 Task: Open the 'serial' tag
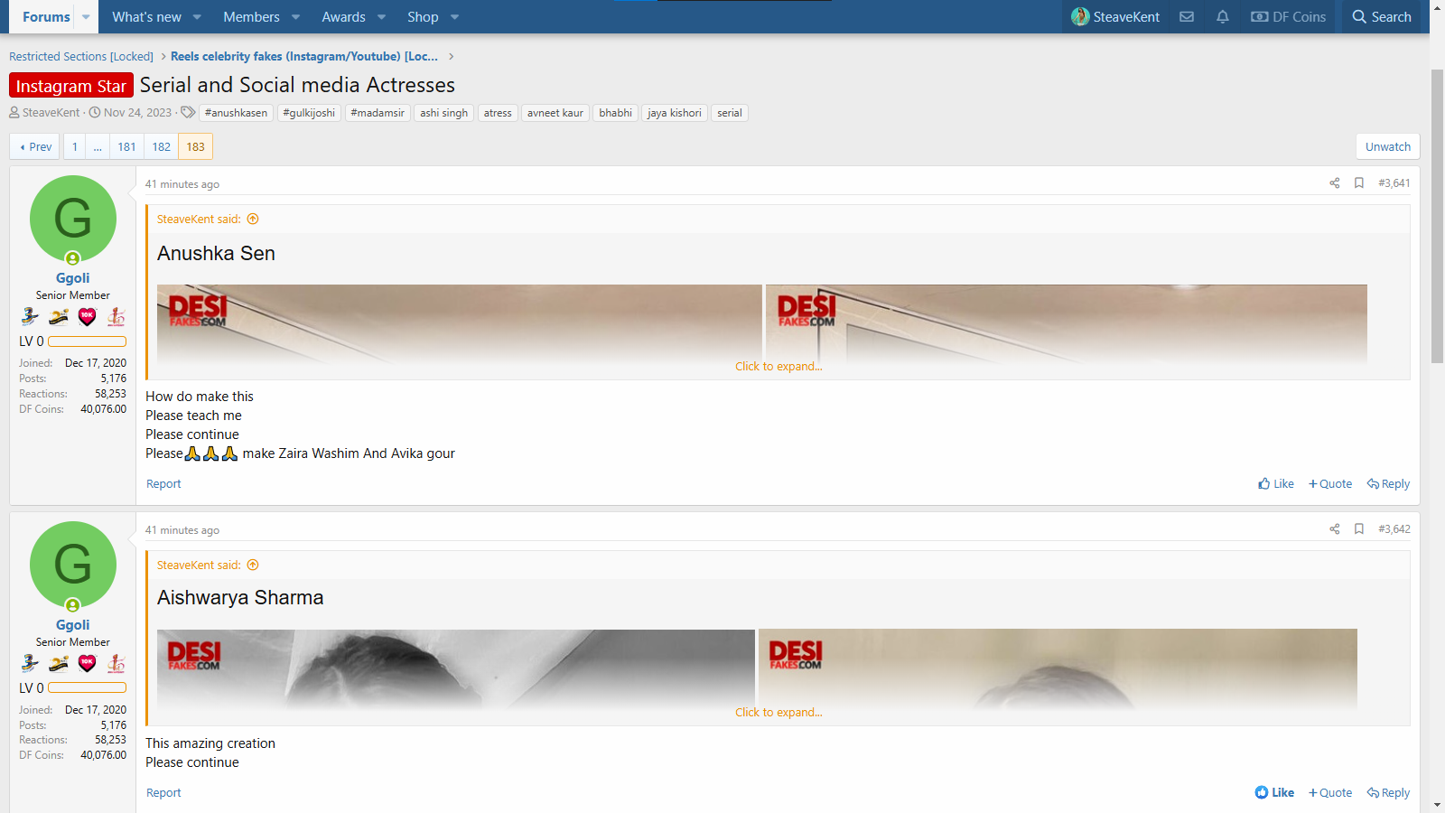(730, 113)
